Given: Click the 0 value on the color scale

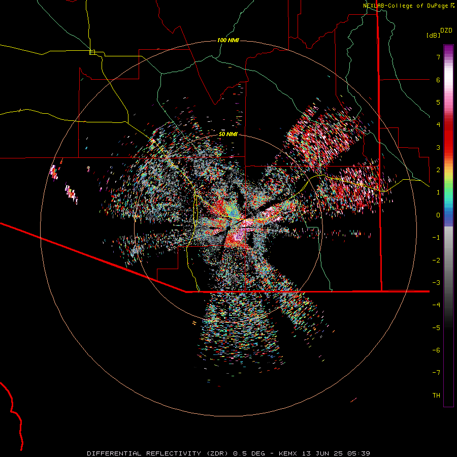Looking at the screenshot, I should click(x=438, y=215).
